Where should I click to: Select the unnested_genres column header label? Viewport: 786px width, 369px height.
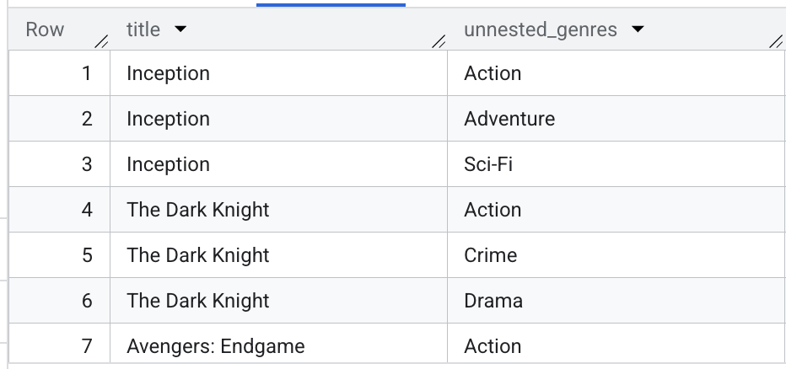pyautogui.click(x=541, y=29)
